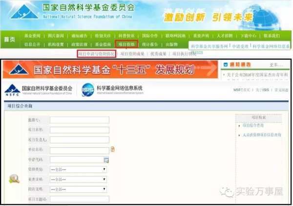Click the magnifier search icon left of form
This screenshot has width=293, height=206.
(14, 179)
